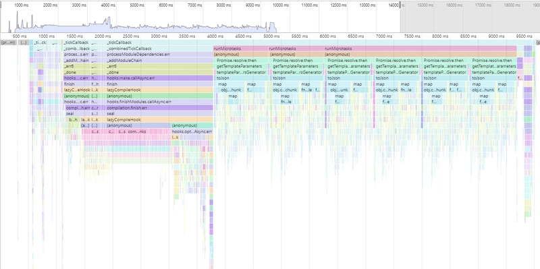Click the 6500 ms ruler mark
The height and width of the screenshot is (269, 540).
[x=356, y=36]
